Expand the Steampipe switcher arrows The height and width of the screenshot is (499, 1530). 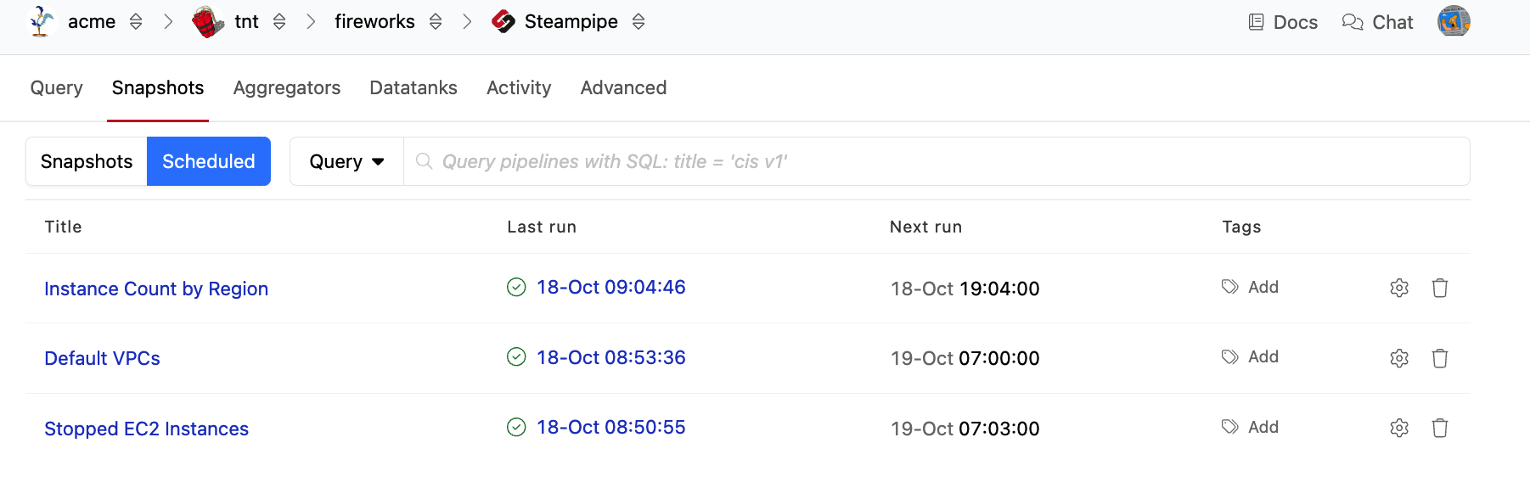[638, 22]
